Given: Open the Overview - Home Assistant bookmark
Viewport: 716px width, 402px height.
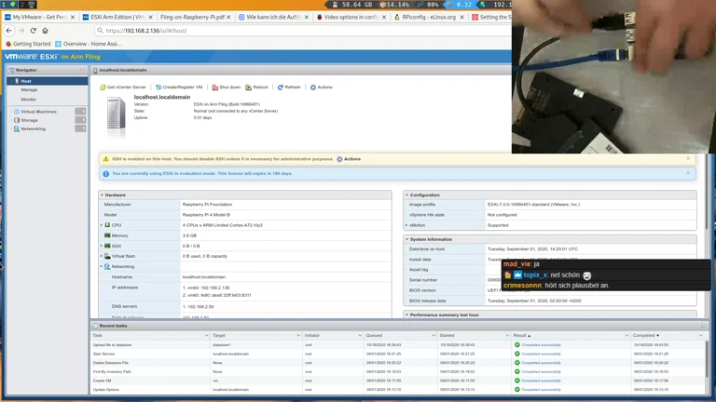Looking at the screenshot, I should click(x=89, y=44).
